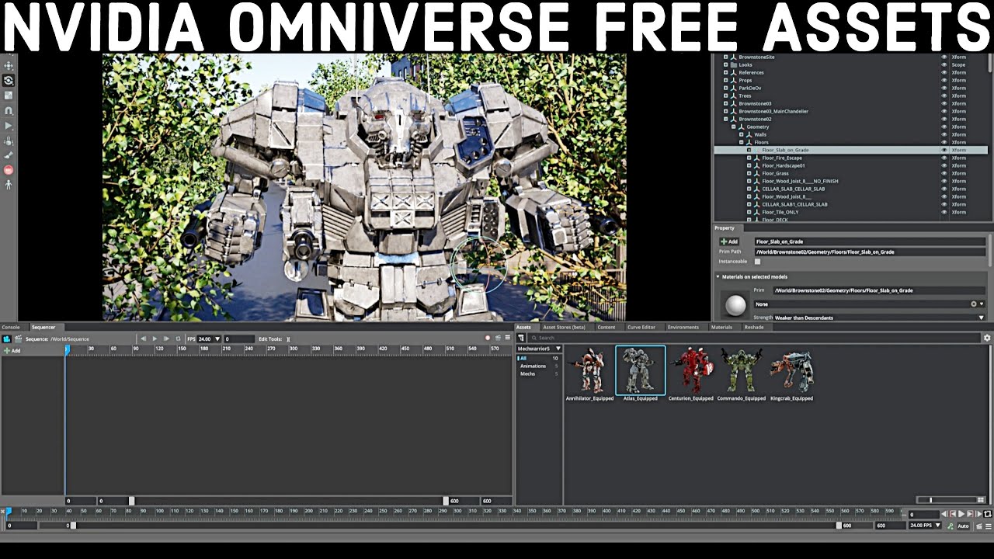994x559 pixels.
Task: Play the sequencer preview
Action: click(x=155, y=339)
